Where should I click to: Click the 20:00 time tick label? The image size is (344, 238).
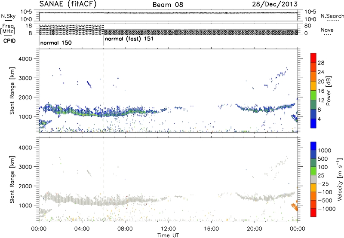[x=255, y=229]
